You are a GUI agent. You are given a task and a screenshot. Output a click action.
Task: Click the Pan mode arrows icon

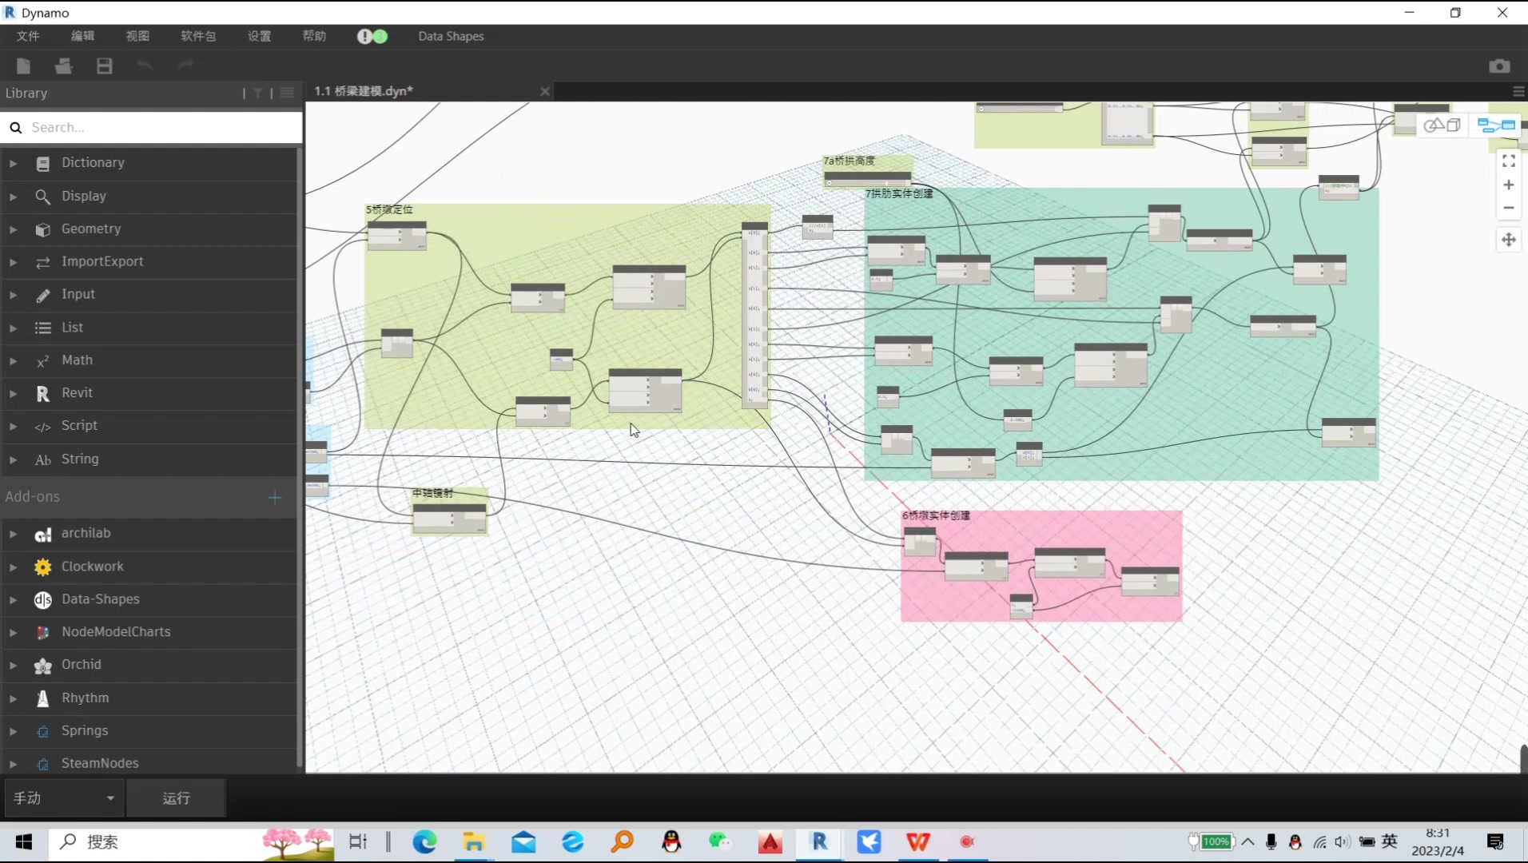coord(1509,240)
